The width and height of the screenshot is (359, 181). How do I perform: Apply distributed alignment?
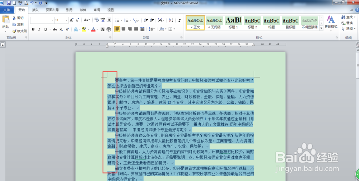click(x=142, y=29)
